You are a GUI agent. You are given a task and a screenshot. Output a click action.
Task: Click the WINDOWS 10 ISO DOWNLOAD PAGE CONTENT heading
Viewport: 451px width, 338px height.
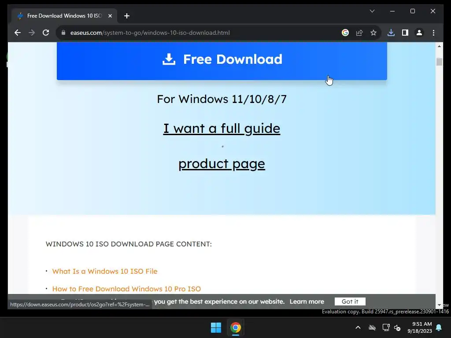pyautogui.click(x=129, y=244)
